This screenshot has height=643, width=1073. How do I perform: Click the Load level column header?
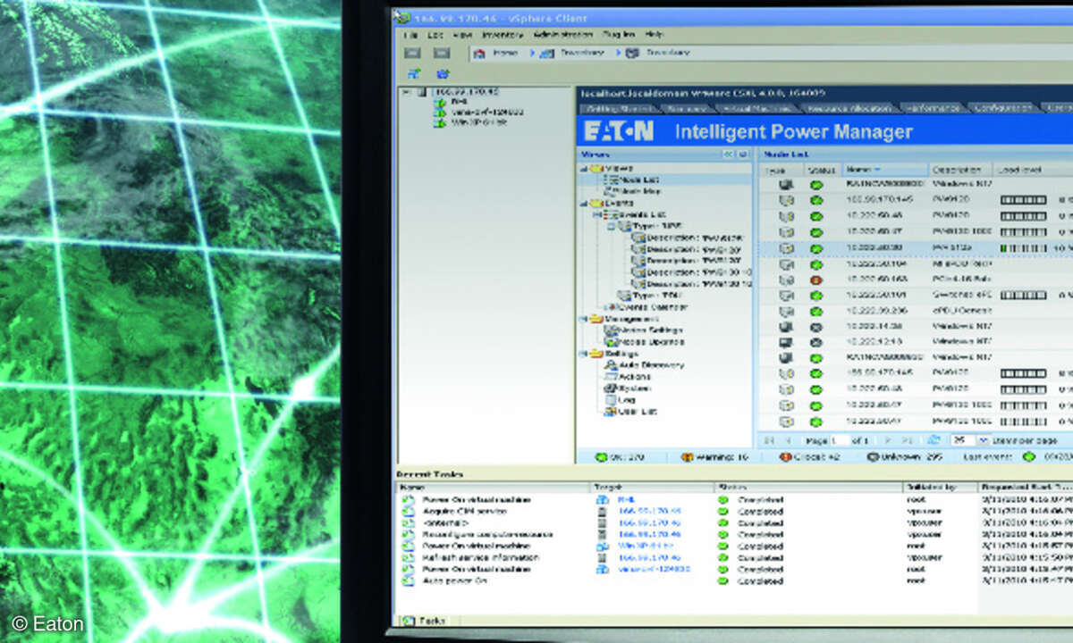[x=1034, y=169]
